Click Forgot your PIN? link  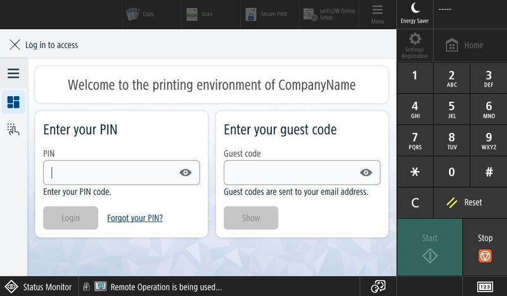[x=135, y=218]
